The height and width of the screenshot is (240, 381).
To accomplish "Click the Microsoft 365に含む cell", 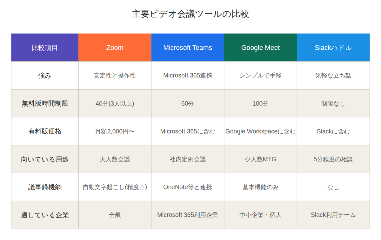I will click(x=188, y=131).
